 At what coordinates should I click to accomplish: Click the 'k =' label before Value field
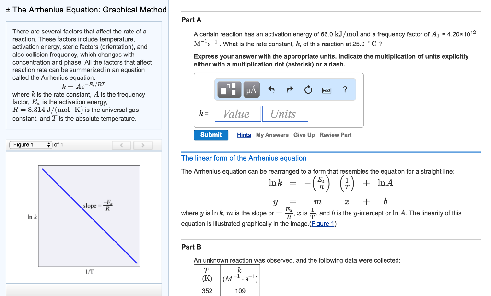click(x=204, y=113)
